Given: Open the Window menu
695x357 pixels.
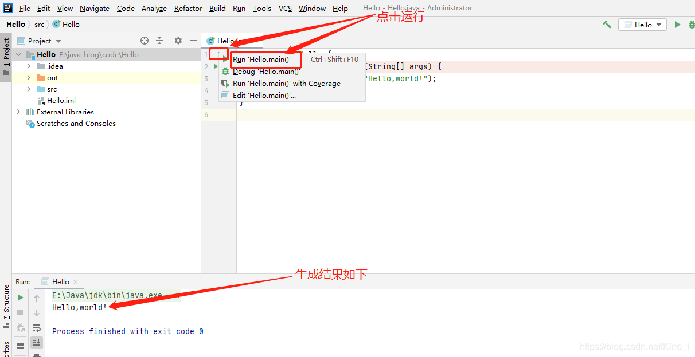Looking at the screenshot, I should [312, 9].
